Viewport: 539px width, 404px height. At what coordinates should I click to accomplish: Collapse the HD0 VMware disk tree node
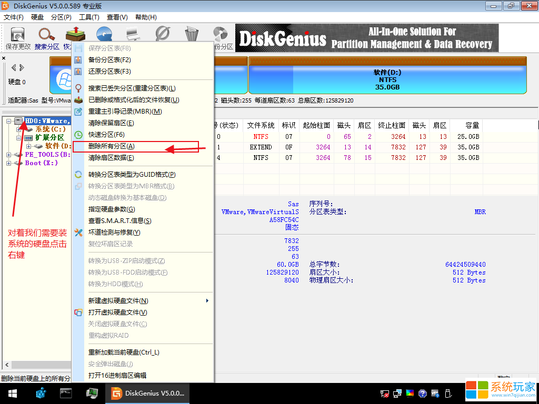pyautogui.click(x=8, y=121)
